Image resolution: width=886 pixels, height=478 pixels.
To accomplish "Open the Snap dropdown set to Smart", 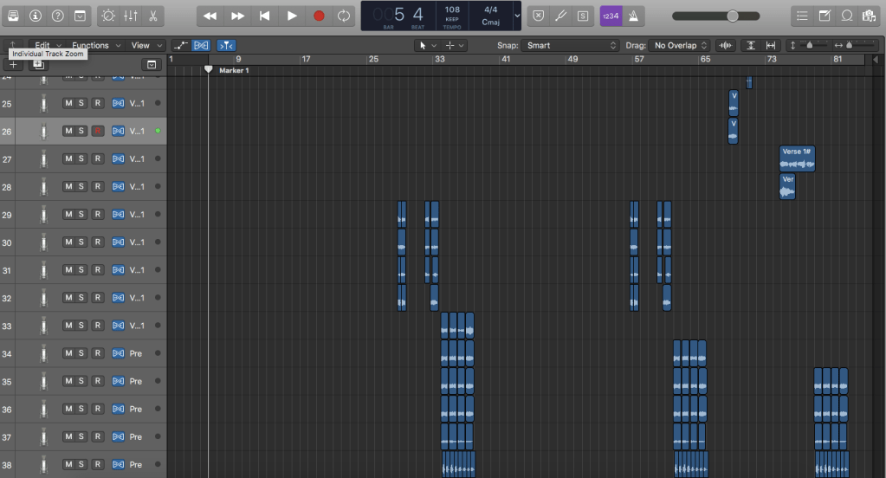I will pos(570,45).
